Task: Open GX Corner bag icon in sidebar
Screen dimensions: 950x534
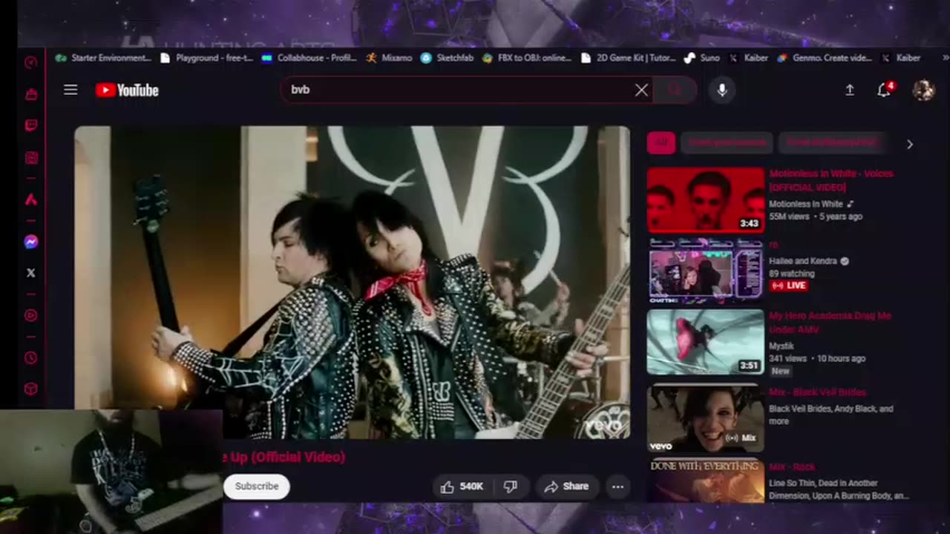Action: point(30,94)
